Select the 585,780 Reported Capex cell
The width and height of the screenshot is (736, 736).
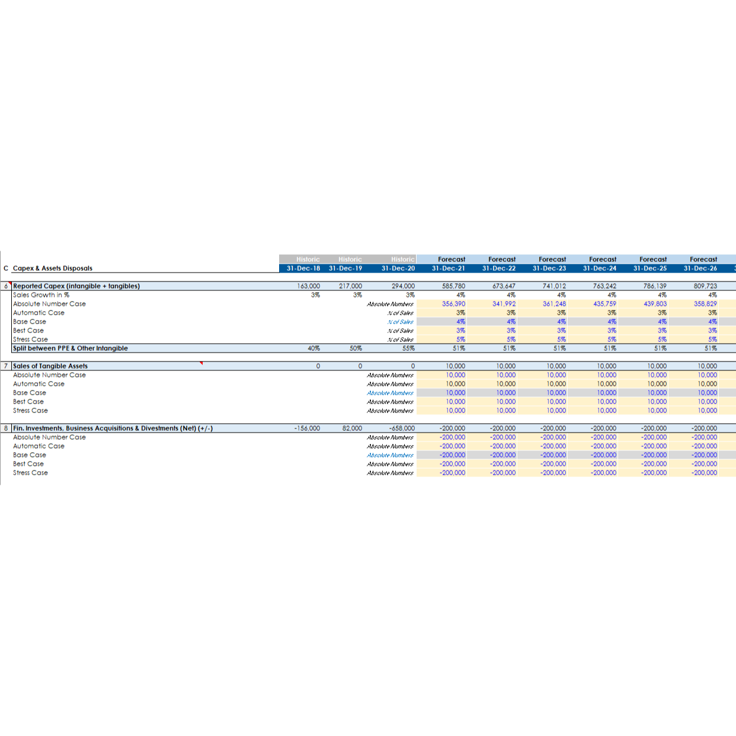pyautogui.click(x=453, y=286)
